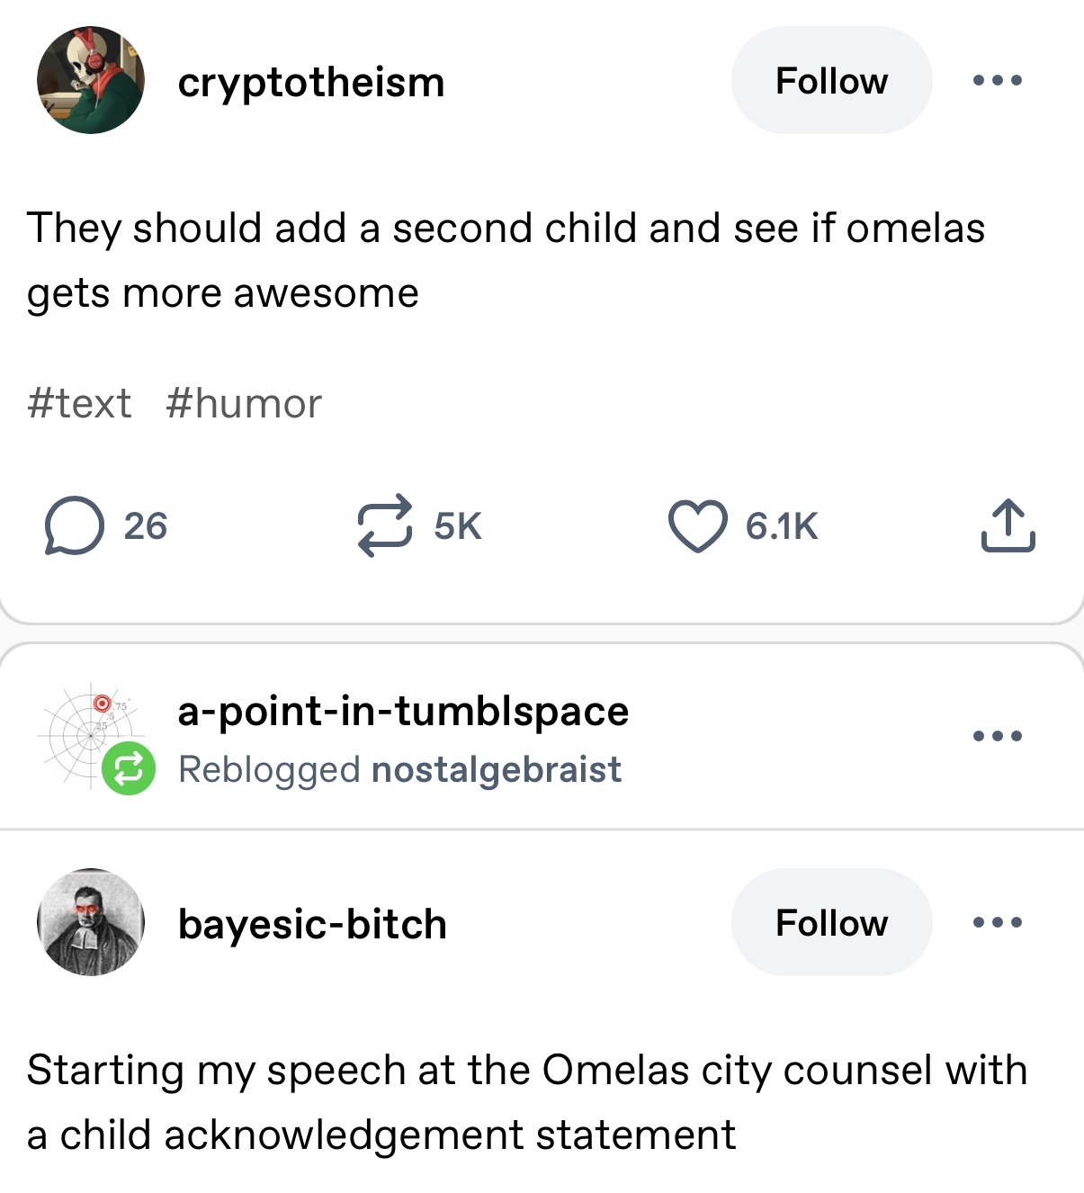Like the Omelas second child post
1084x1193 pixels.
(697, 526)
